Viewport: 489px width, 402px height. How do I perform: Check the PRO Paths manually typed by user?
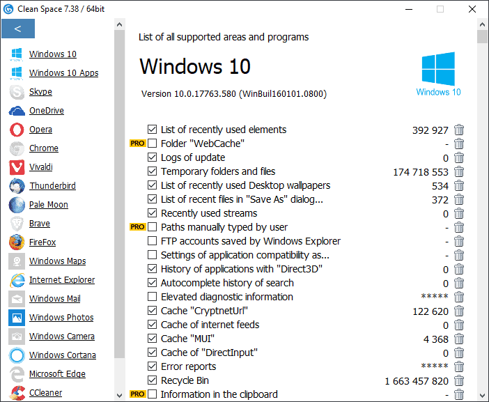pyautogui.click(x=152, y=226)
